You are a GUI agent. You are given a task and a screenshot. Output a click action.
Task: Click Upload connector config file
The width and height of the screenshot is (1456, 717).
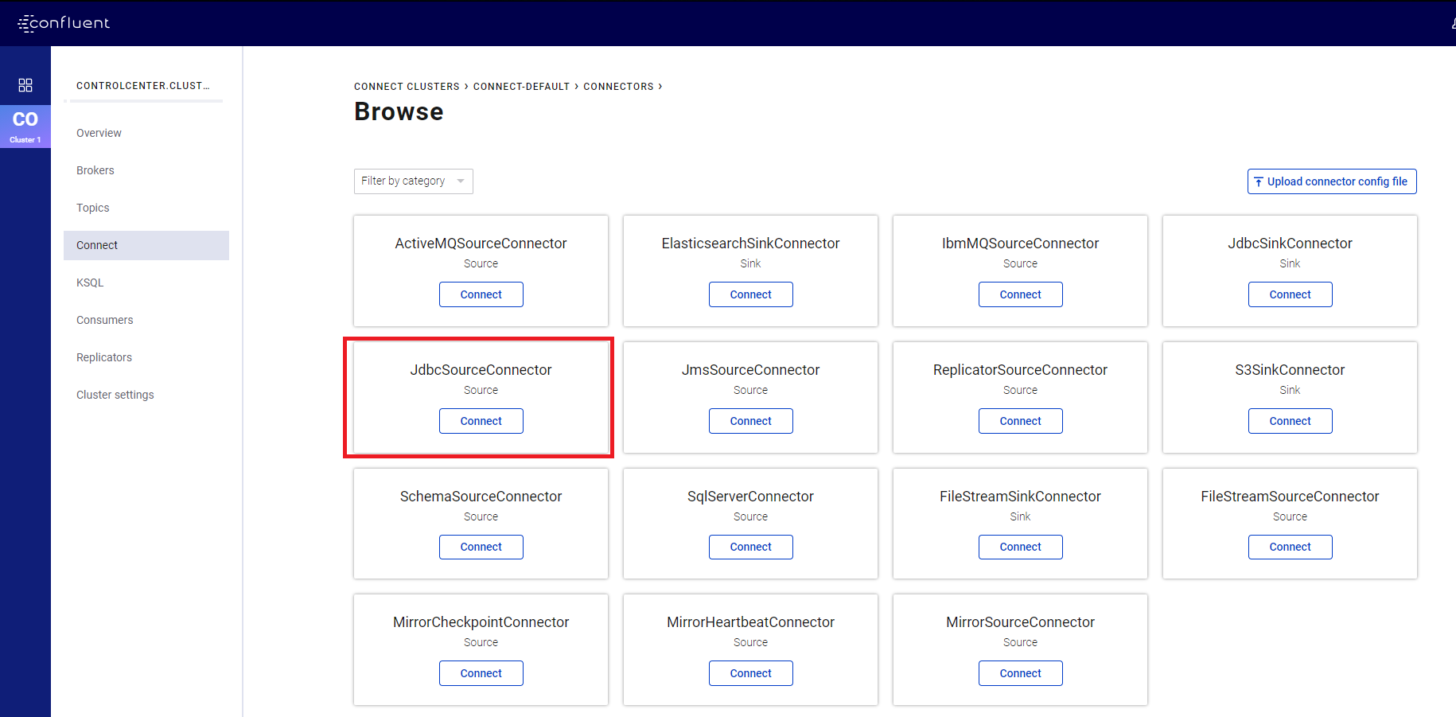click(1331, 181)
